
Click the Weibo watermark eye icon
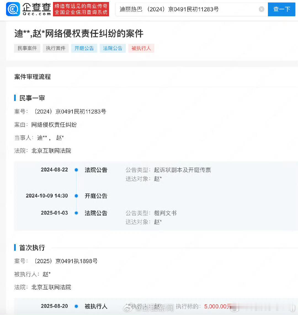(x=127, y=307)
